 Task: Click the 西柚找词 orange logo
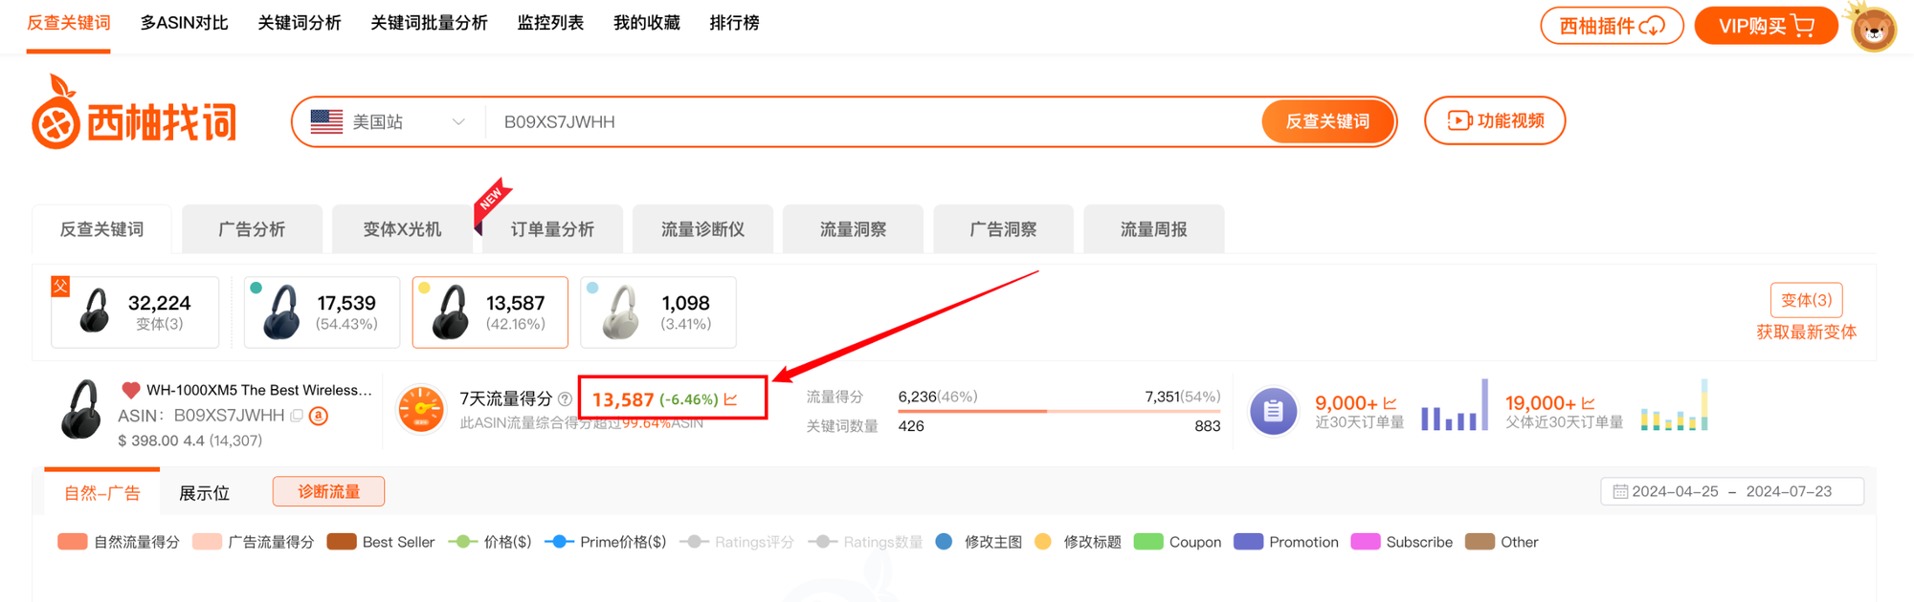(x=134, y=113)
